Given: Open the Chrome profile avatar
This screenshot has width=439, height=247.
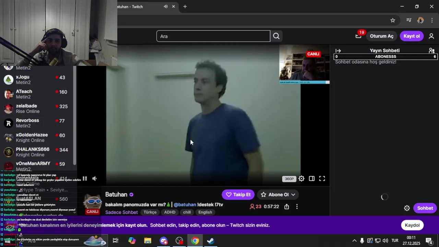Looking at the screenshot, I should pos(420,20).
